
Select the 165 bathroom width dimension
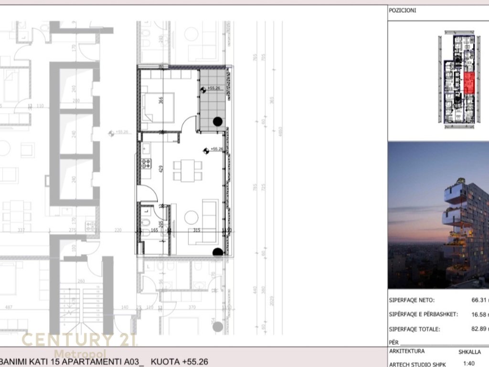(x=154, y=230)
